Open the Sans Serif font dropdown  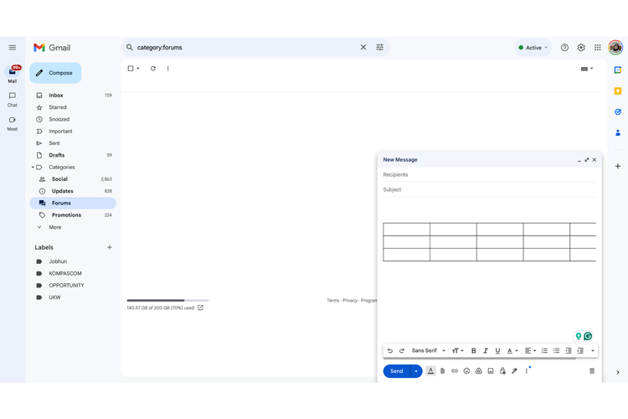(x=428, y=351)
